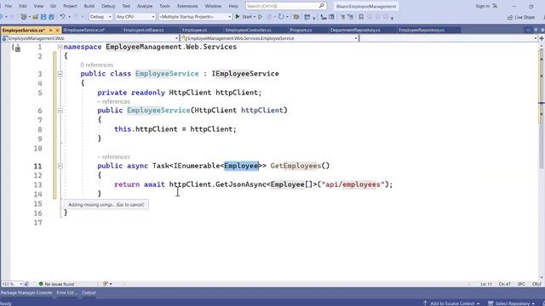Open the Package Manager Console tab

(26, 292)
